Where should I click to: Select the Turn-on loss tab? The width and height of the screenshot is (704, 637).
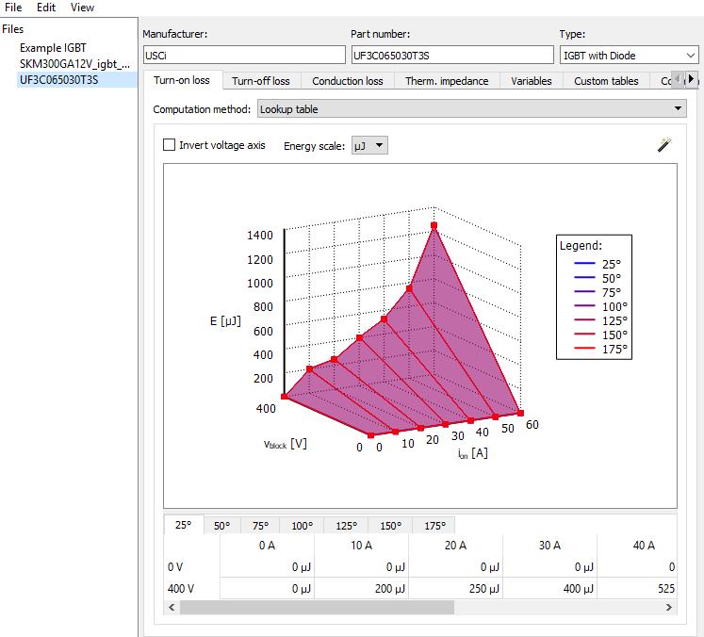(x=182, y=80)
